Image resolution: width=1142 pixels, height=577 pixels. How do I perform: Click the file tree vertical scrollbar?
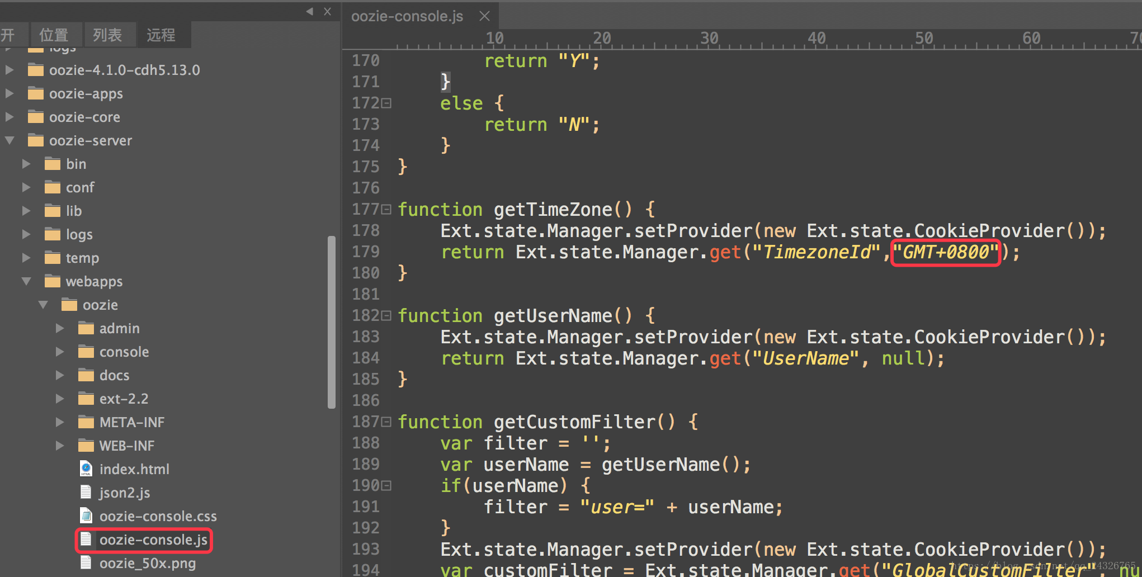332,322
